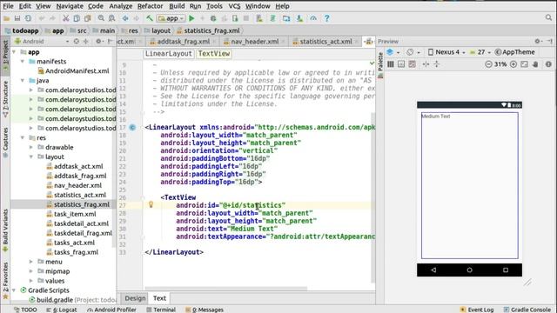Open the Logcat tool window
557x313 pixels.
(x=62, y=310)
